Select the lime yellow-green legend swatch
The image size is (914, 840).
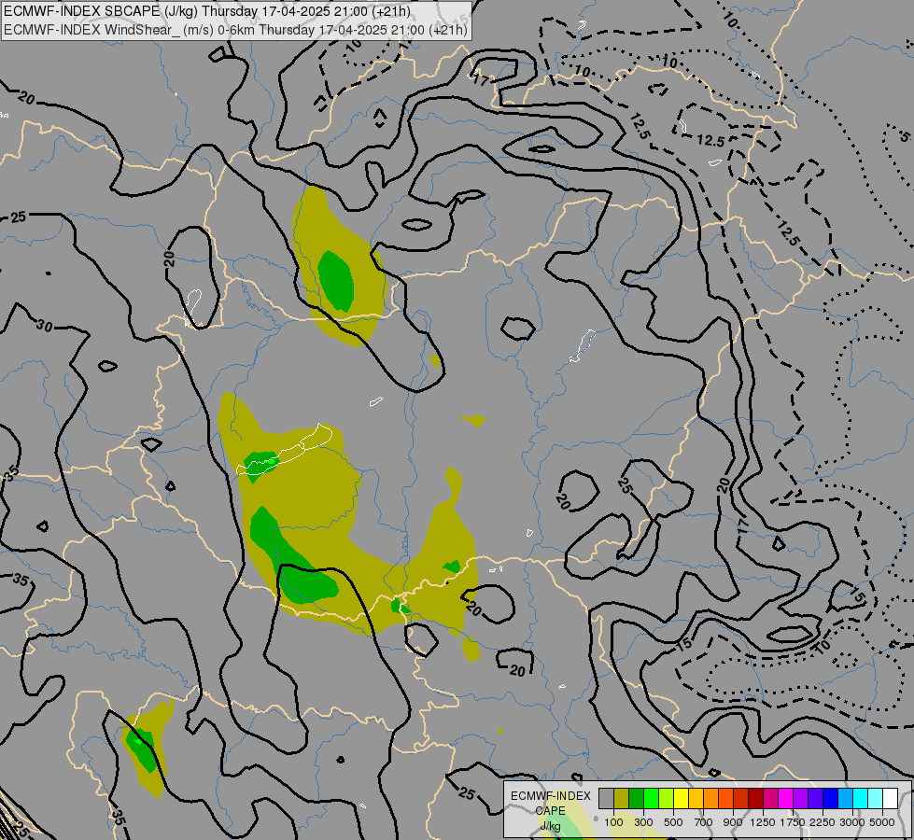(667, 799)
